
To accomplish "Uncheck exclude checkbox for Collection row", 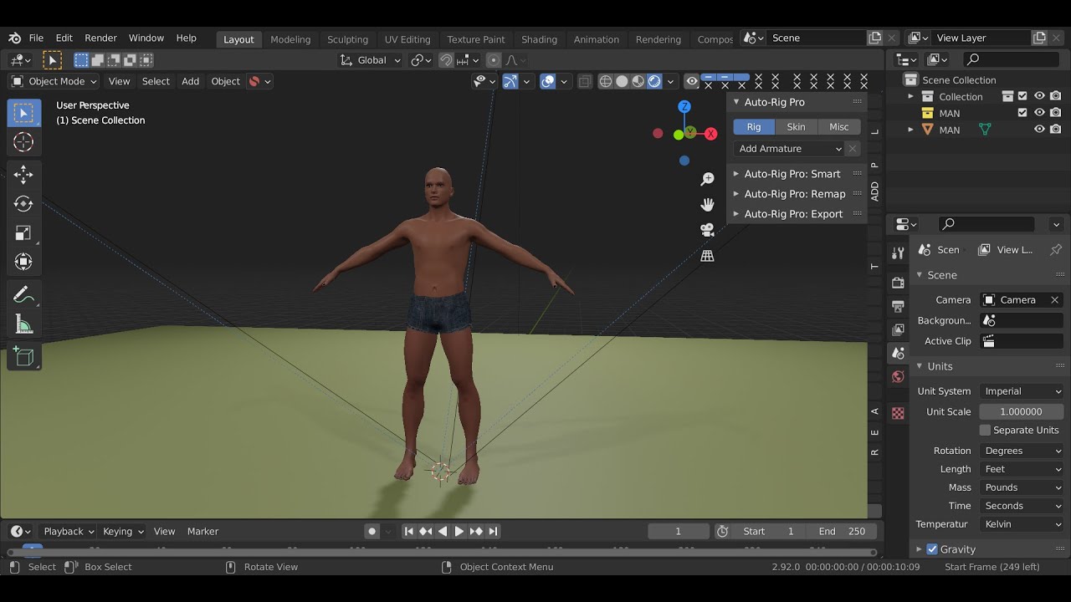I will pyautogui.click(x=1022, y=97).
